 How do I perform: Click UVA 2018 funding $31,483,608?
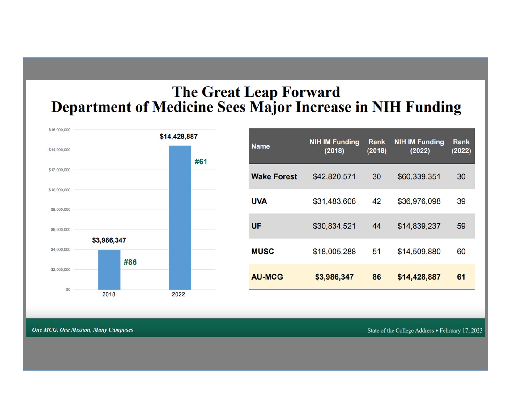334,201
